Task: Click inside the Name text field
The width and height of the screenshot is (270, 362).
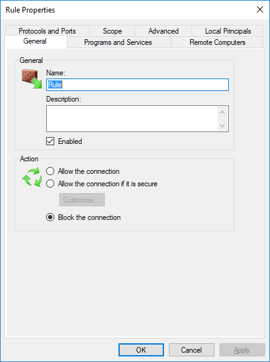Action: [x=137, y=85]
